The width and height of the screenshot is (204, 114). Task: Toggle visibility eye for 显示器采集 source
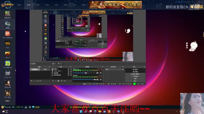coord(69,75)
